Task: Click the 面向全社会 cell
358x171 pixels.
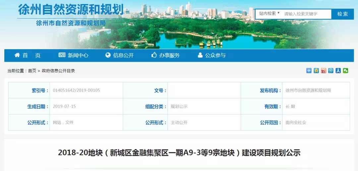Action: coord(296,122)
